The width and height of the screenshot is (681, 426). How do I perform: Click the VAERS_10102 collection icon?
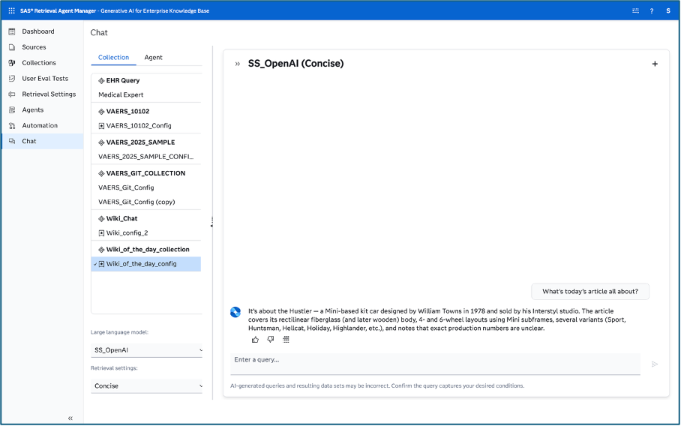[x=101, y=112]
